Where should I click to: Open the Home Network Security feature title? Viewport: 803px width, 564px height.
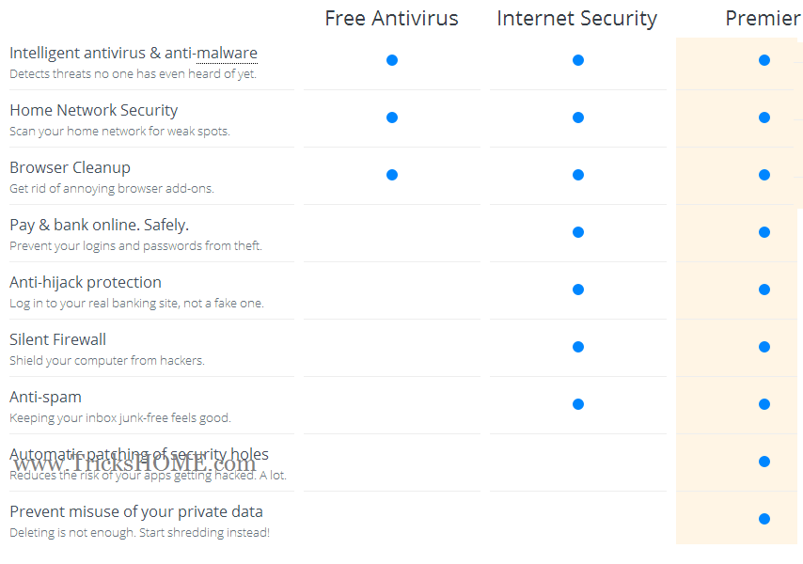coord(93,110)
